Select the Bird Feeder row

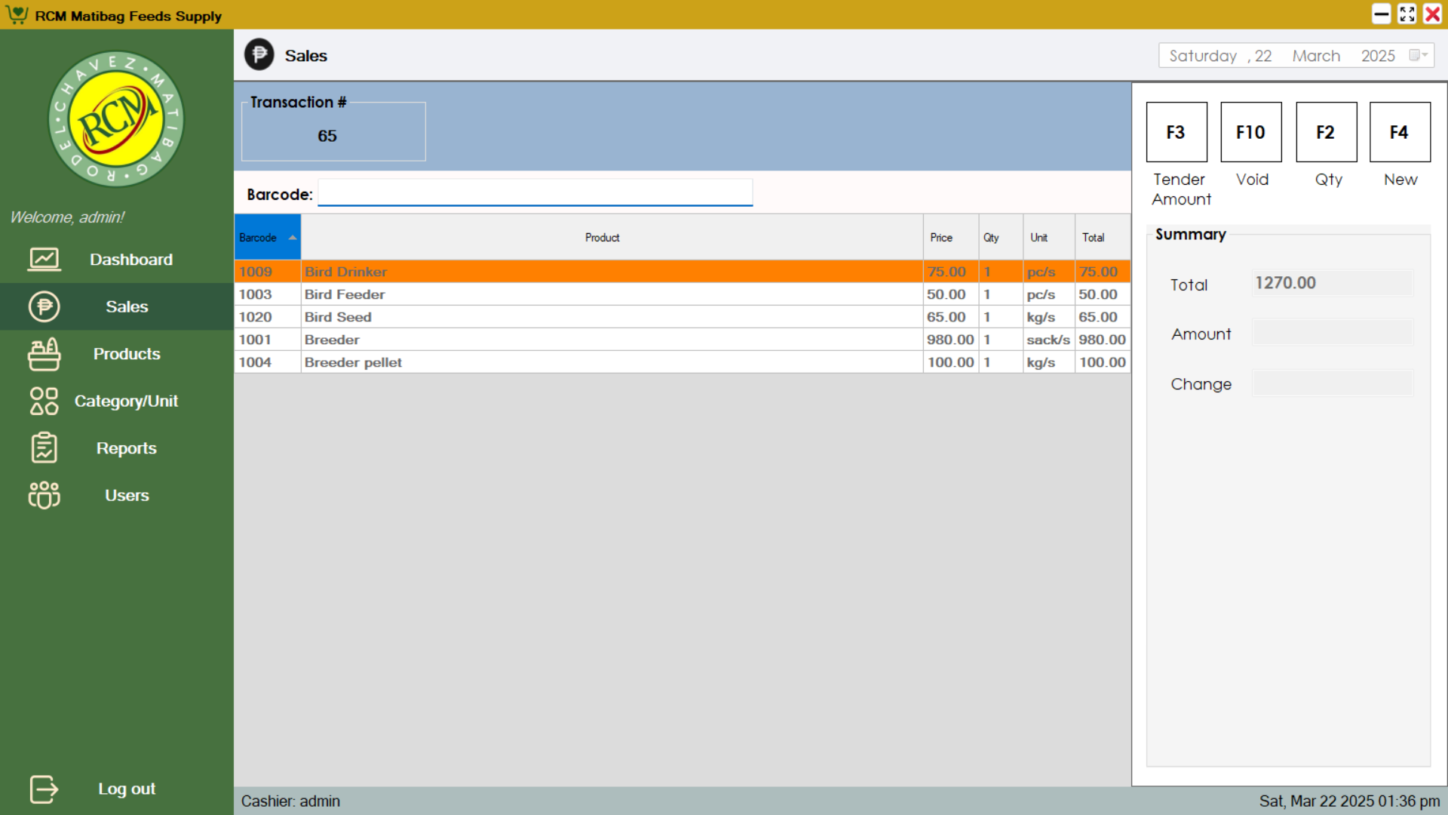(683, 294)
